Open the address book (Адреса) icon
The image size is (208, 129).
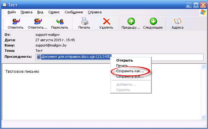point(177,21)
